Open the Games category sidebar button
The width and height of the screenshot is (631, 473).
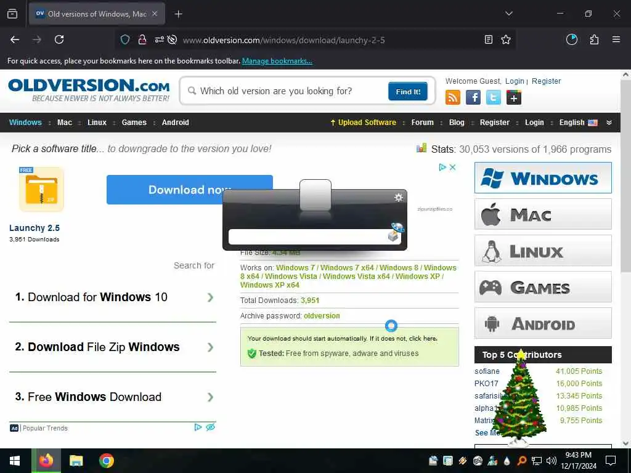coord(543,287)
